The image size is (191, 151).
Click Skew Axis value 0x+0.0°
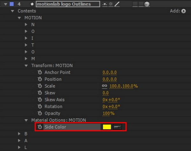coord(111,100)
